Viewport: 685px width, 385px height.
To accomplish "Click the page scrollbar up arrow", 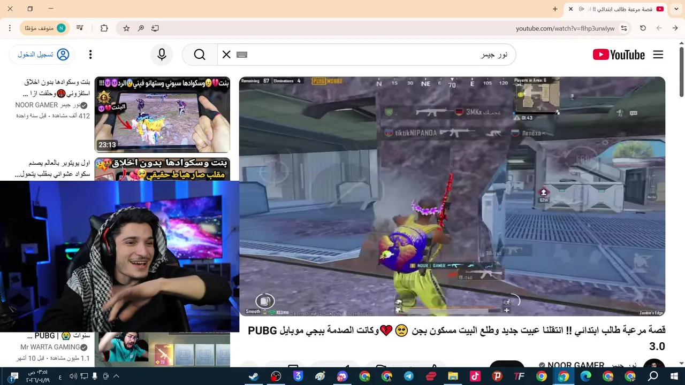I will tap(681, 42).
